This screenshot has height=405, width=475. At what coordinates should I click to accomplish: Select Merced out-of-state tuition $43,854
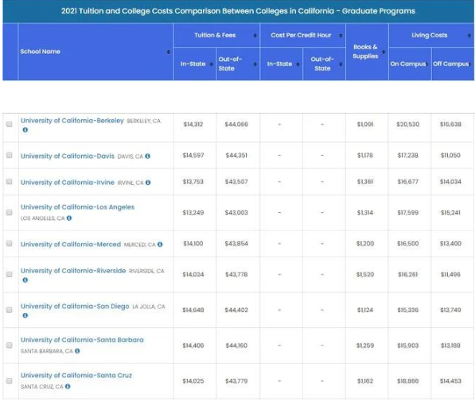pyautogui.click(x=236, y=244)
